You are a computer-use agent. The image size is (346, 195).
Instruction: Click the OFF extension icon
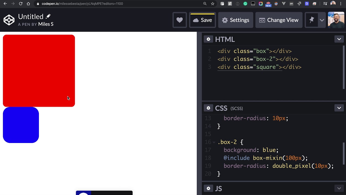click(x=291, y=4)
